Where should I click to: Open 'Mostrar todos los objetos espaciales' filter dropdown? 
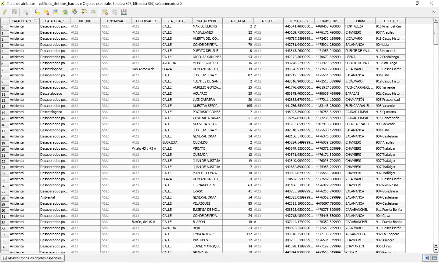33,258
